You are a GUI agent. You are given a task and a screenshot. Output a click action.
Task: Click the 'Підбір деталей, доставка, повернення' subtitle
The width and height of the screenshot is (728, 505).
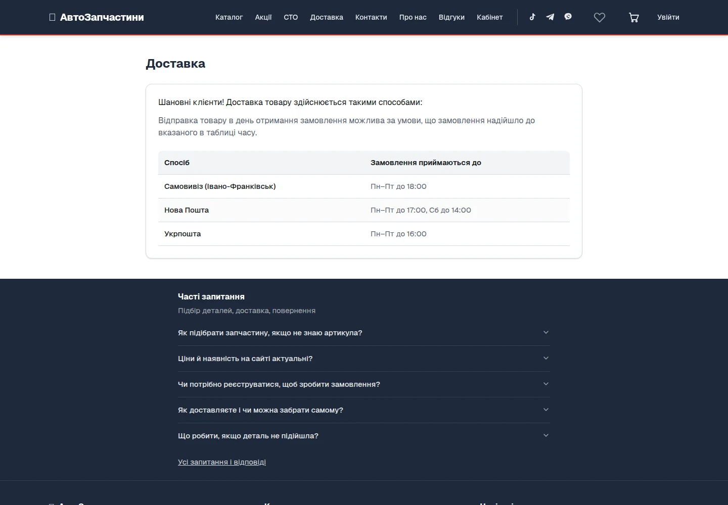pos(247,311)
